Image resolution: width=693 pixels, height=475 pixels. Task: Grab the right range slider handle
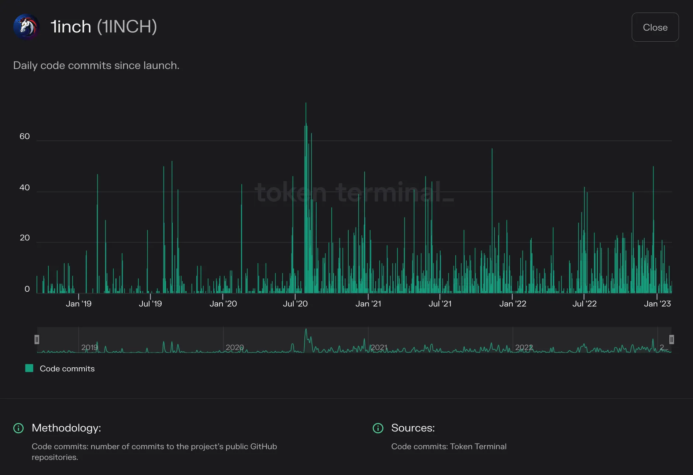[672, 339]
